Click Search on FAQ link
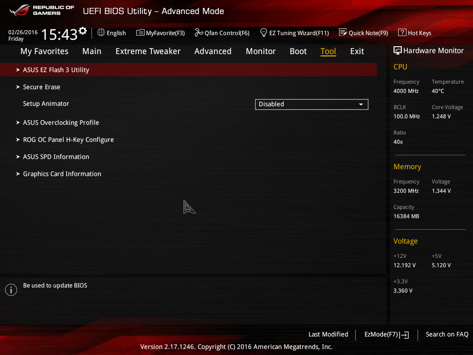The image size is (473, 355). (x=447, y=335)
